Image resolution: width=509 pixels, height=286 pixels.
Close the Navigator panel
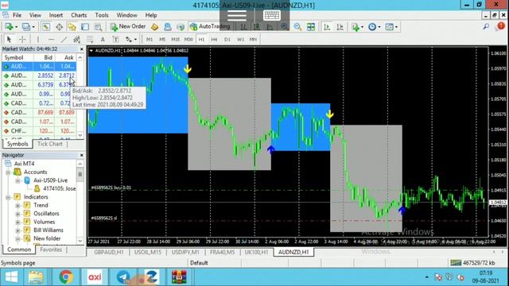(81, 156)
